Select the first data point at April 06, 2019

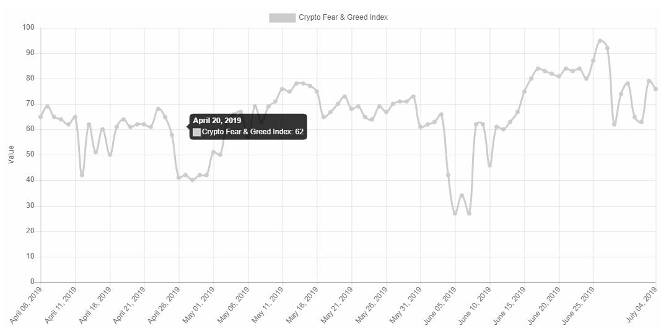click(x=40, y=116)
